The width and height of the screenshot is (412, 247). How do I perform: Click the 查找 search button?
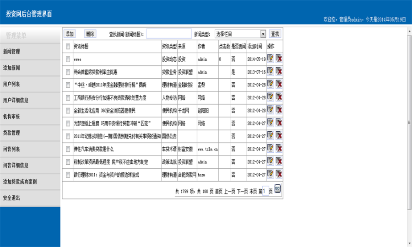pyautogui.click(x=275, y=34)
